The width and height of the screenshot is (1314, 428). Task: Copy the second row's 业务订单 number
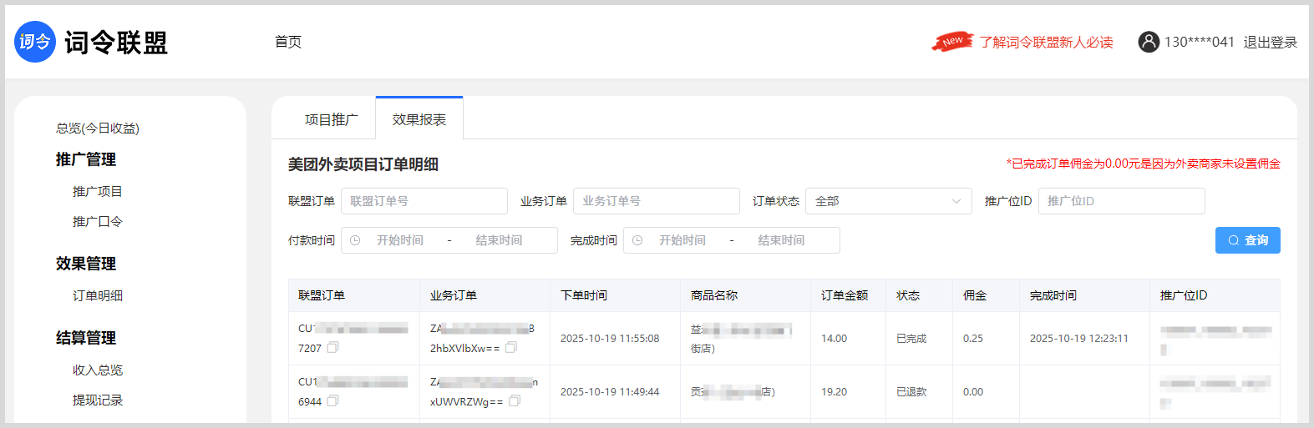click(515, 401)
